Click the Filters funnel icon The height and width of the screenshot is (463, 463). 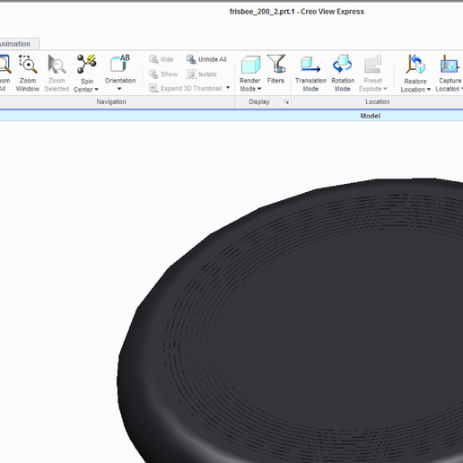click(276, 64)
